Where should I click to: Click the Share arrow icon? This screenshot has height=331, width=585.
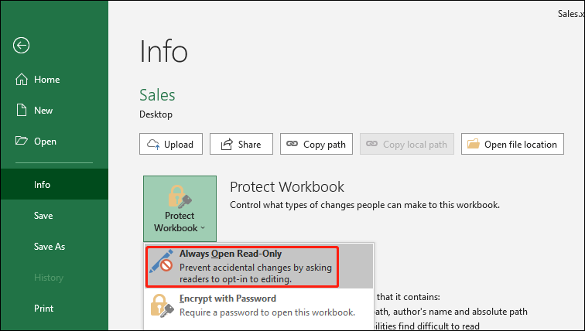227,144
